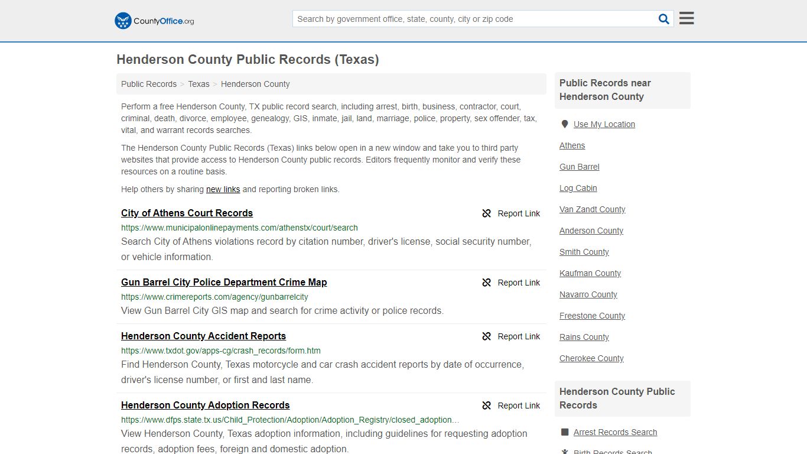The width and height of the screenshot is (807, 454).
Task: Open the hamburger navigation menu
Action: click(686, 18)
